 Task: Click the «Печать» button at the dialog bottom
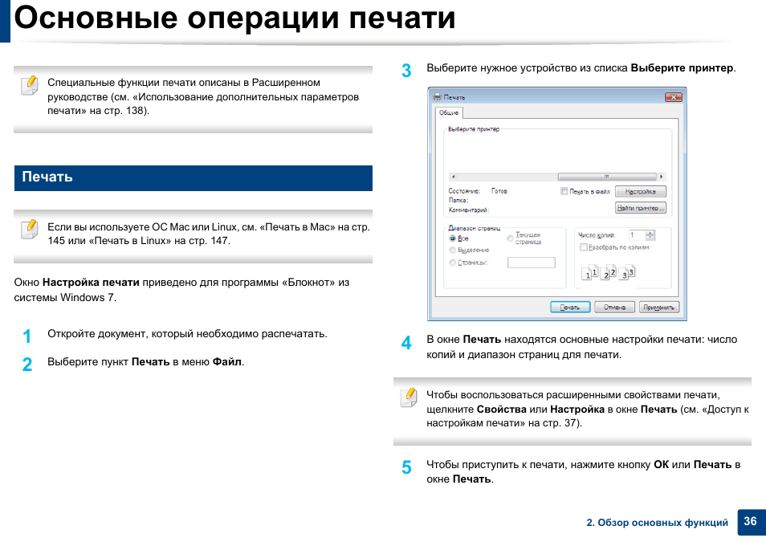pos(570,308)
